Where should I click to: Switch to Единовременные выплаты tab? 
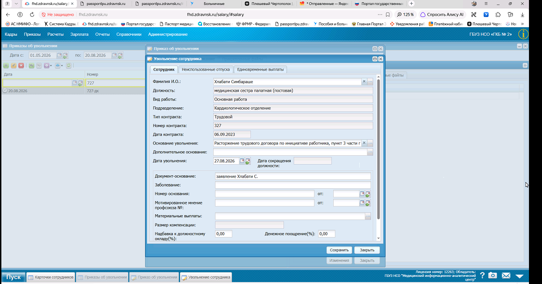[261, 69]
